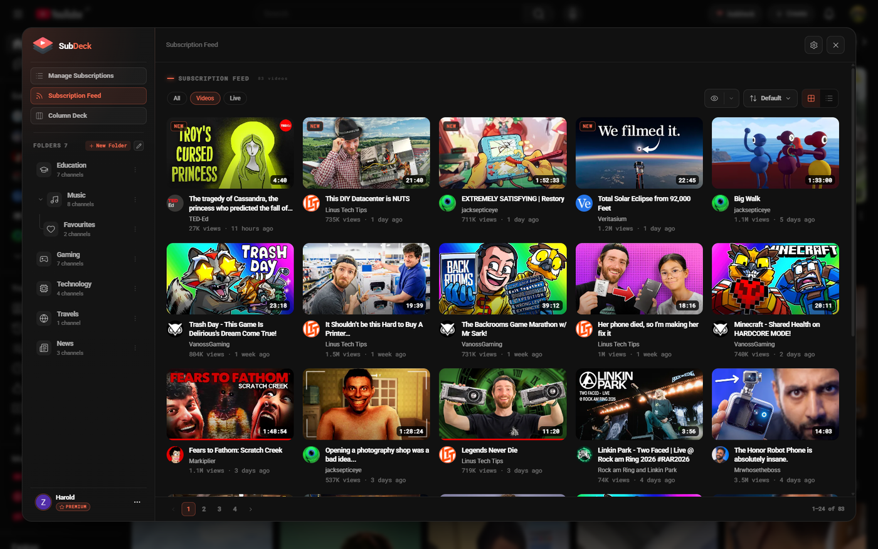Click the Linus Tech Tips name under Printer video
Image resolution: width=878 pixels, height=549 pixels.
(346, 344)
